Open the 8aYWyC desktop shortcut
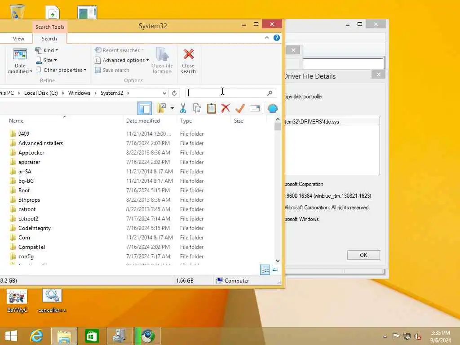This screenshot has height=345, width=460. (18, 301)
